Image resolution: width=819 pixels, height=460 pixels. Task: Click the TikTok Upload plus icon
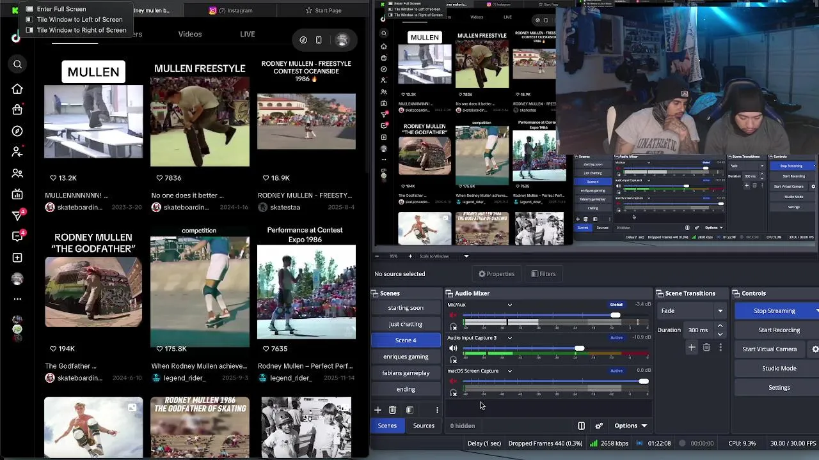[x=17, y=257]
